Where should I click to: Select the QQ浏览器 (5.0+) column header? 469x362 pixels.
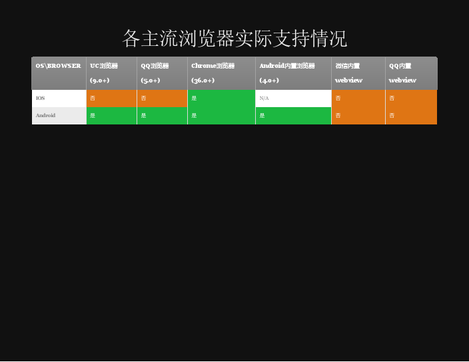(162, 73)
